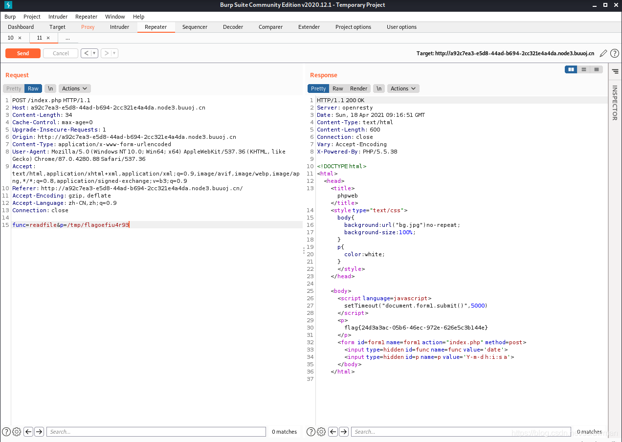The height and width of the screenshot is (442, 622).
Task: Open the help icon next to target
Action: [615, 53]
